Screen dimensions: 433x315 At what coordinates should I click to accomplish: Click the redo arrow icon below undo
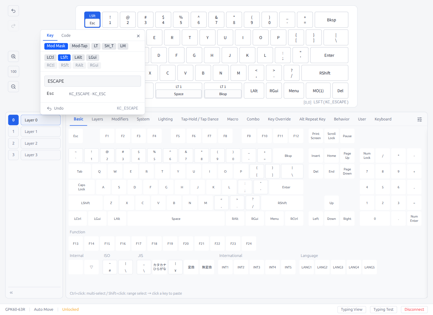click(13, 26)
